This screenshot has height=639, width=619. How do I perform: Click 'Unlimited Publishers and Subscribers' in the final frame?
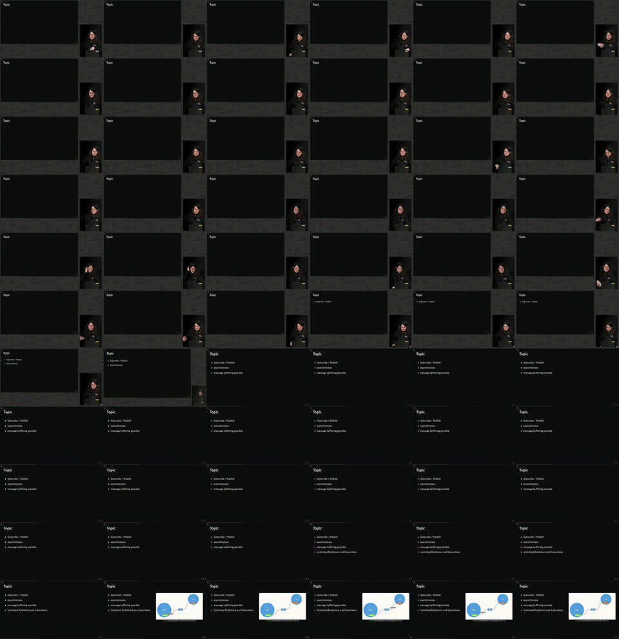543,610
